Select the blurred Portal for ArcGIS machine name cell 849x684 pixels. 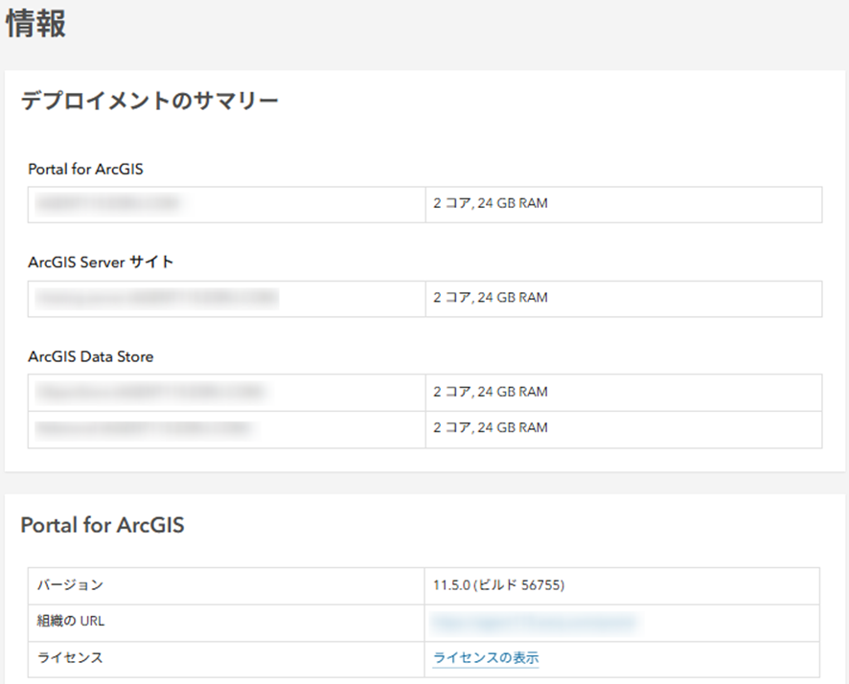[108, 204]
